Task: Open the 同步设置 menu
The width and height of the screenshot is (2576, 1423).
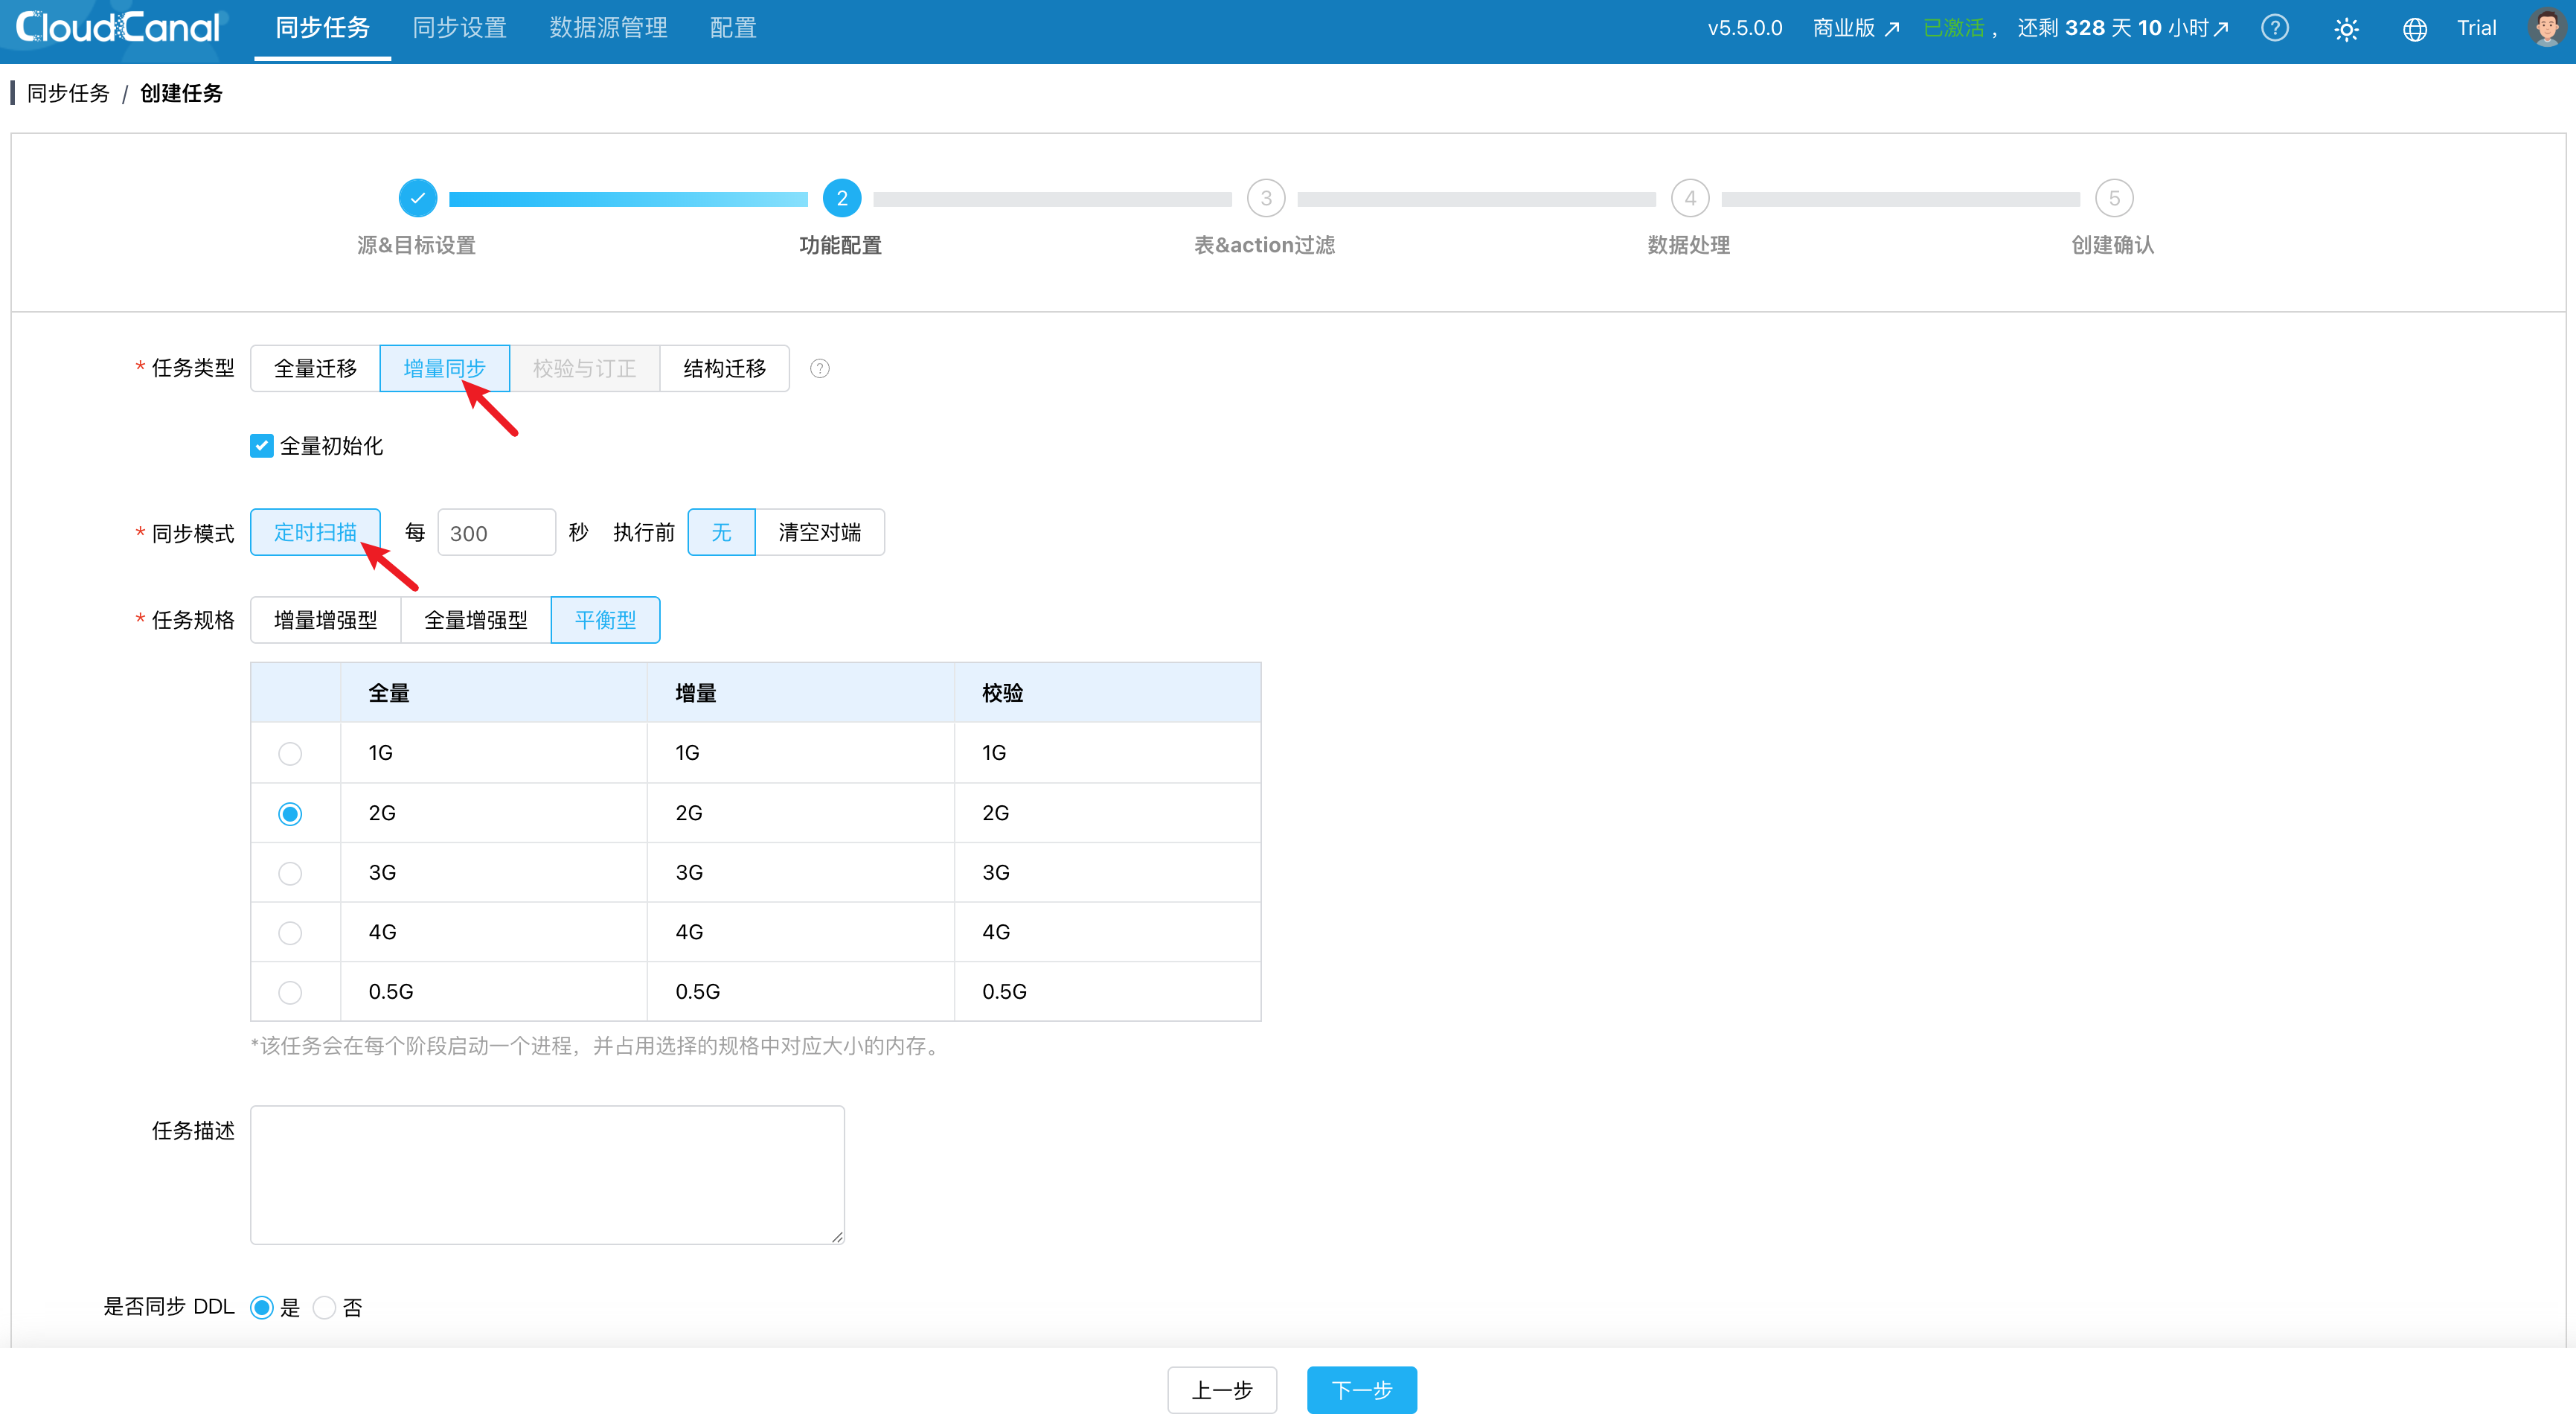Action: [x=459, y=28]
